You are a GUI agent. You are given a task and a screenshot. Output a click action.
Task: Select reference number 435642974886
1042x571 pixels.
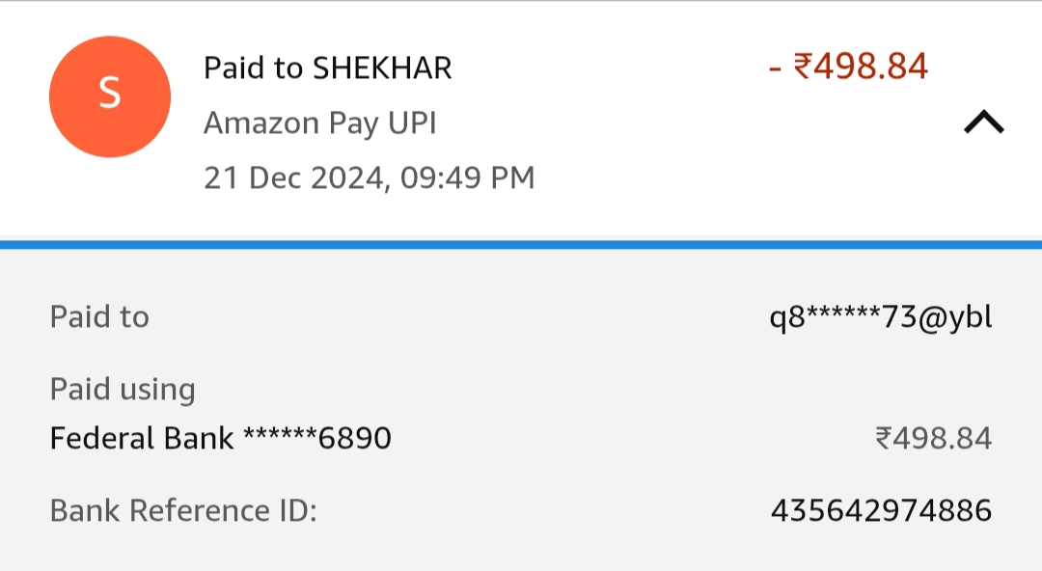(881, 510)
